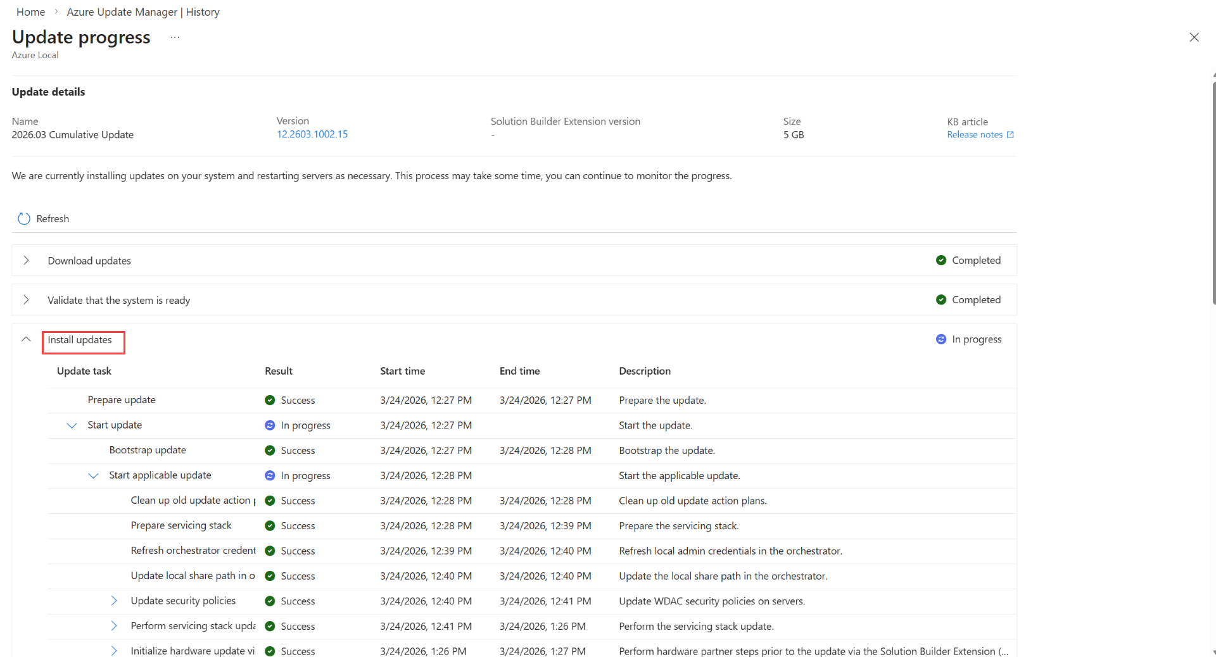The width and height of the screenshot is (1216, 657).
Task: Expand the Update security policies task
Action: 114,601
